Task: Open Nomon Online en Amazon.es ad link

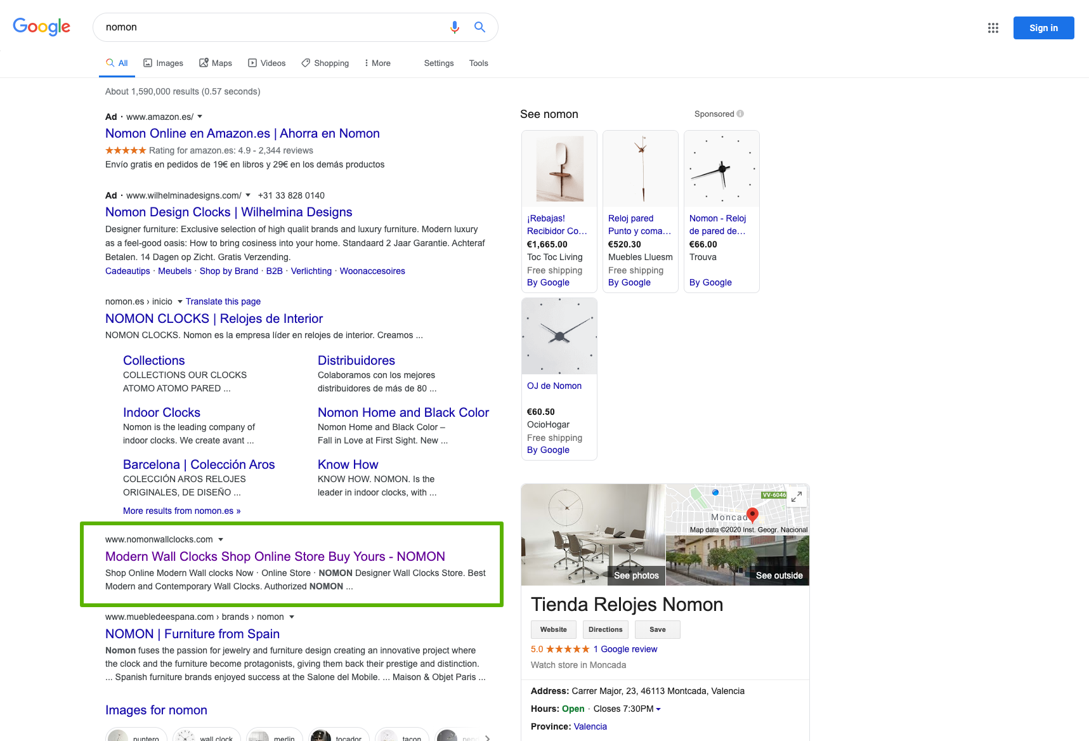Action: [242, 133]
